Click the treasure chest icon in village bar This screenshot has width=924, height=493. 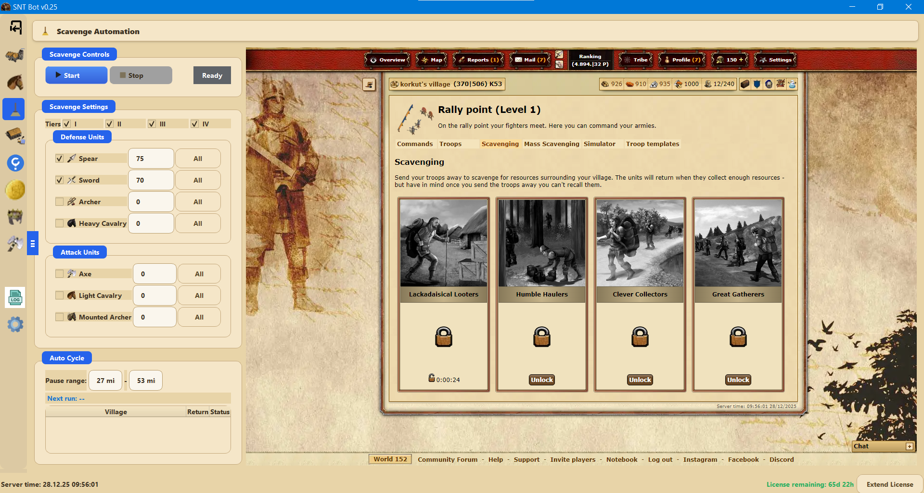tap(745, 84)
